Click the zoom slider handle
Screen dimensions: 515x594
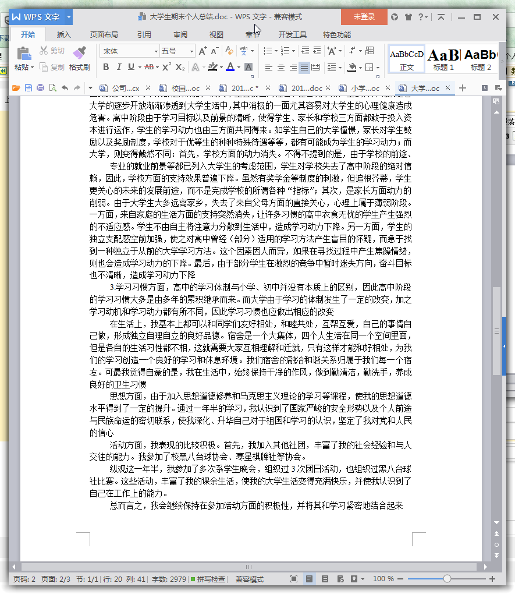pos(447,578)
